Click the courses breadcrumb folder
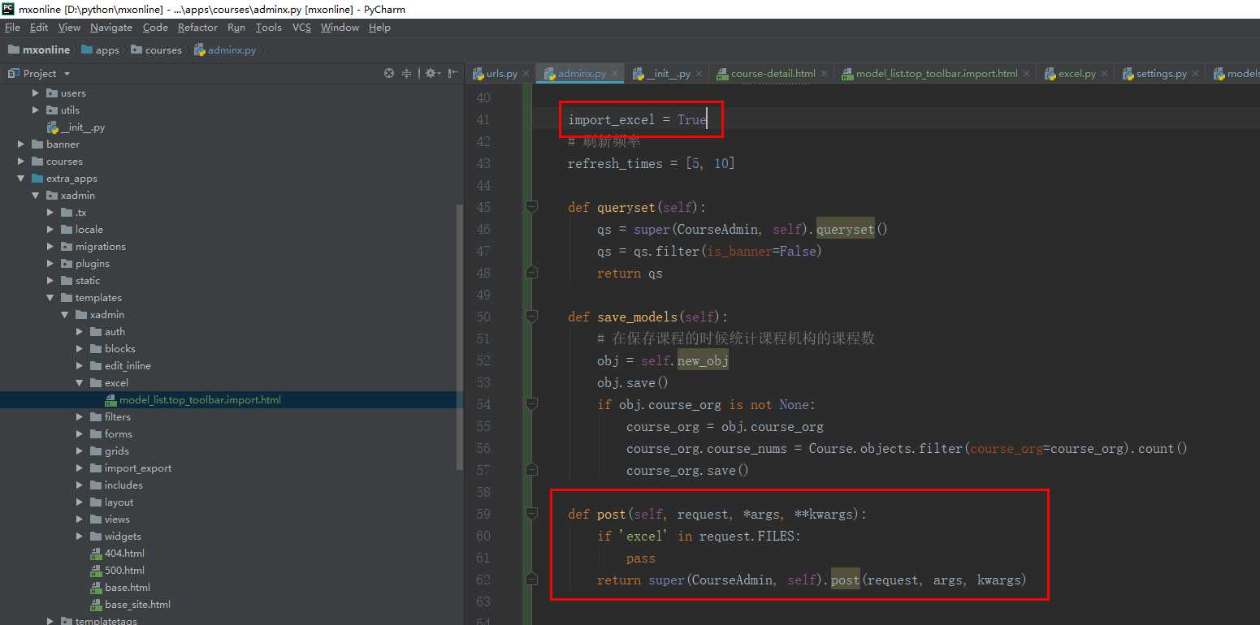 (x=156, y=50)
